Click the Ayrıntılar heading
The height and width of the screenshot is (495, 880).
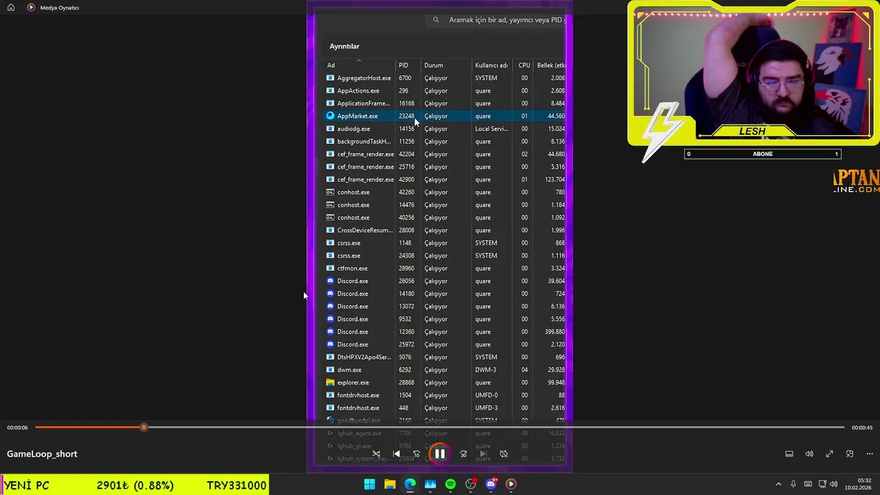344,46
